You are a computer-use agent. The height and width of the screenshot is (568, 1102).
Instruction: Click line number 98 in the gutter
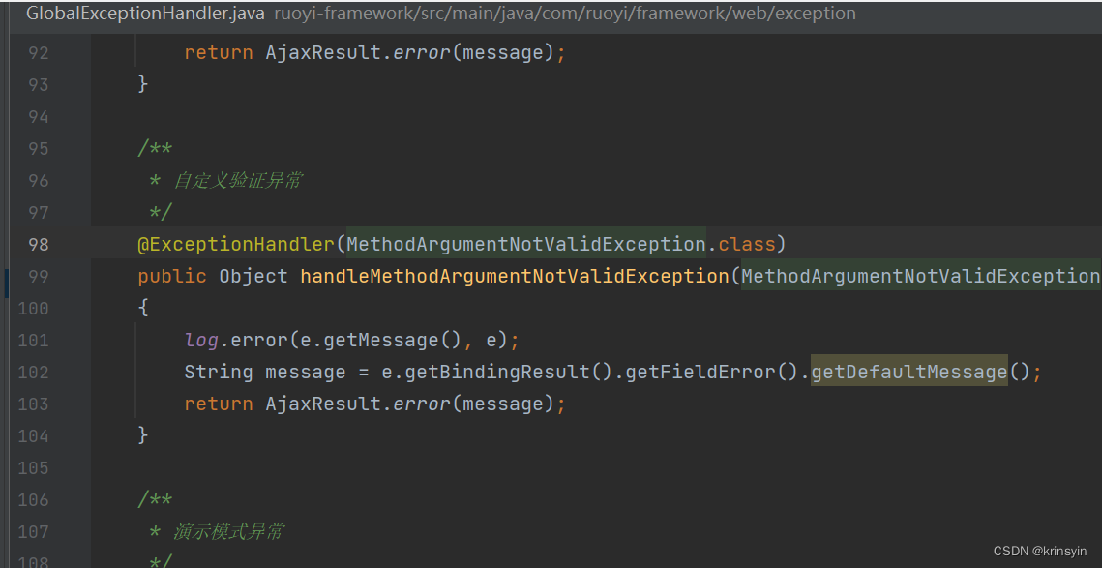37,244
